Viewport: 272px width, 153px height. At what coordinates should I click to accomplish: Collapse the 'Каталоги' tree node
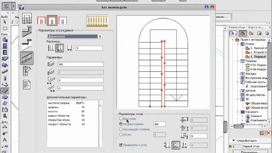click(x=238, y=112)
